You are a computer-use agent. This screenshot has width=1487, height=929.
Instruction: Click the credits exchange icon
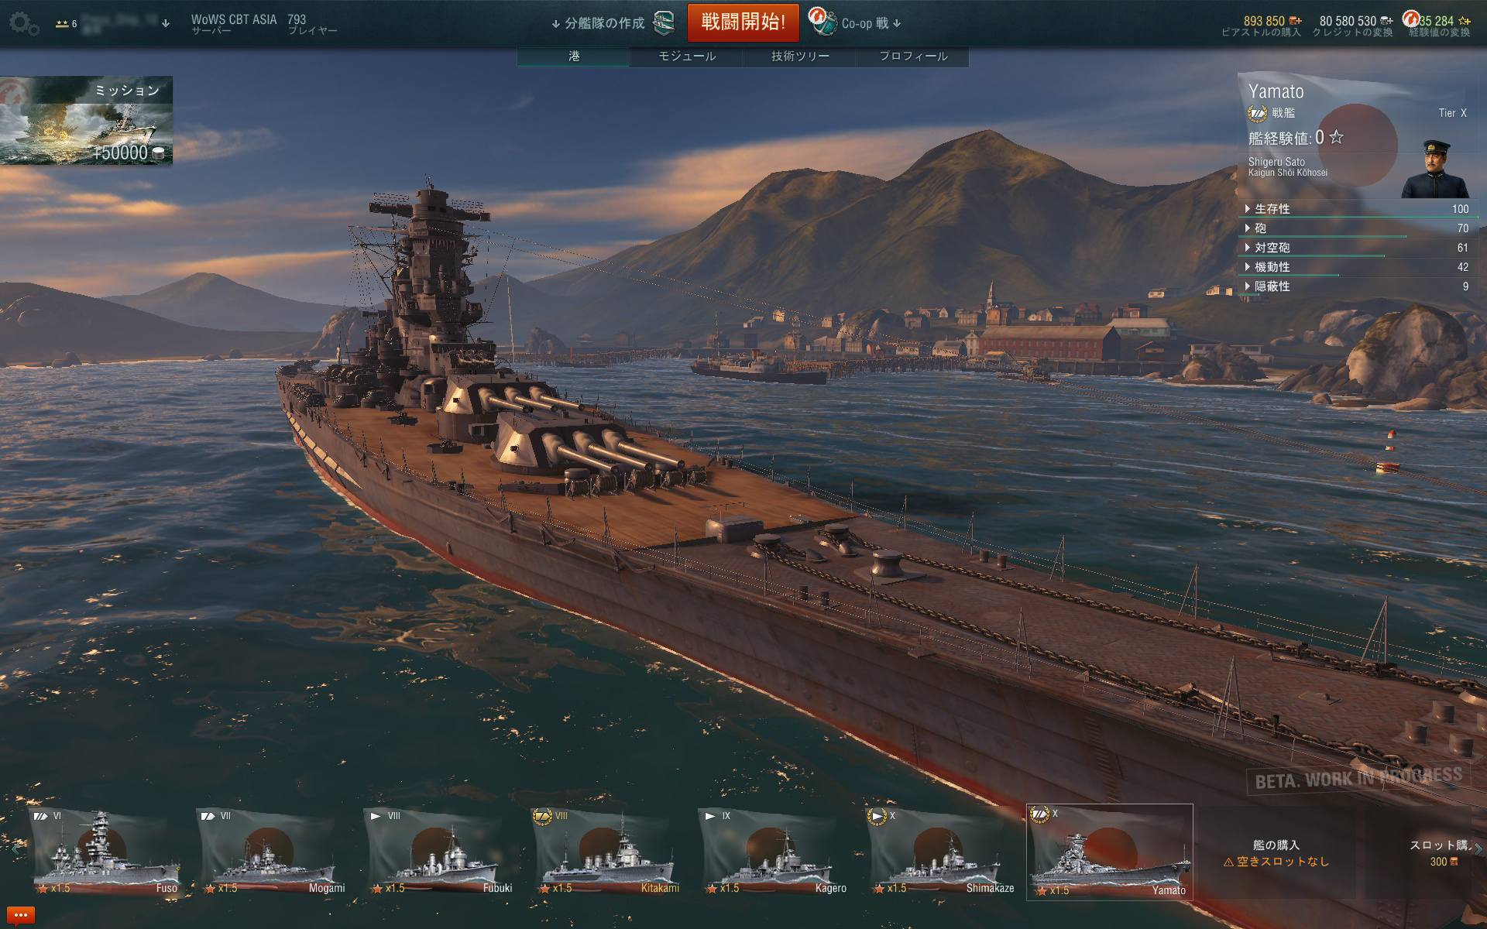click(x=1386, y=21)
